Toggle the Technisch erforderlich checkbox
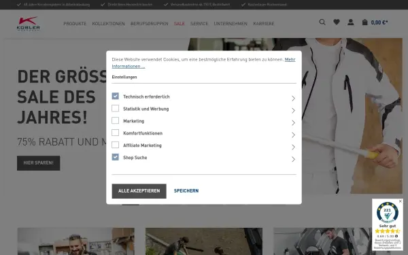Screen dimensions: 408x255 click(x=116, y=96)
